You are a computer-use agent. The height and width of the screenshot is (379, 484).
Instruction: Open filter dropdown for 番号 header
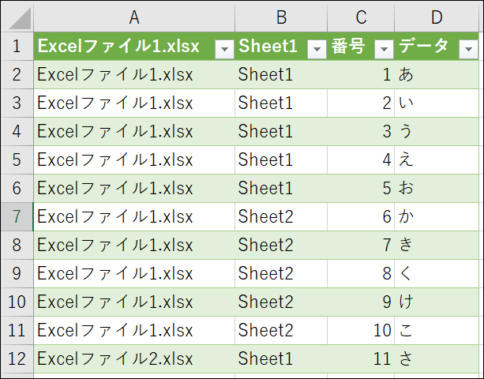(384, 49)
